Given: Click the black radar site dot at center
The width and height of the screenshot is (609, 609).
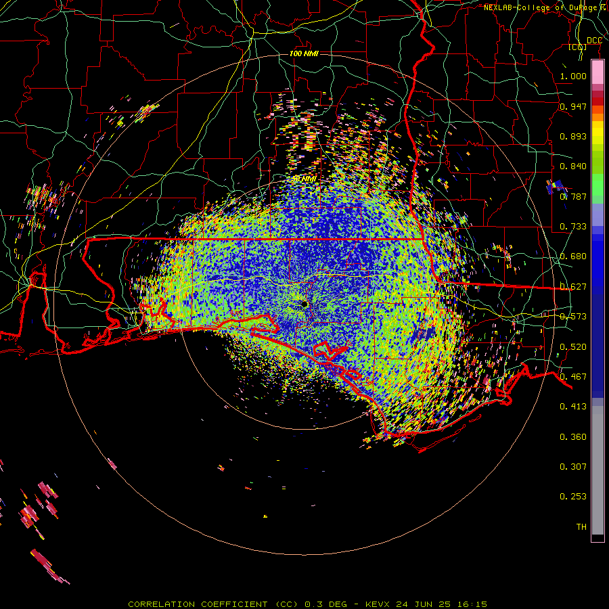Looking at the screenshot, I should coord(304,304).
